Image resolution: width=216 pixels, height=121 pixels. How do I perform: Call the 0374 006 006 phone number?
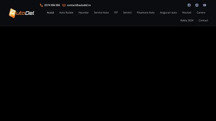click(x=52, y=5)
